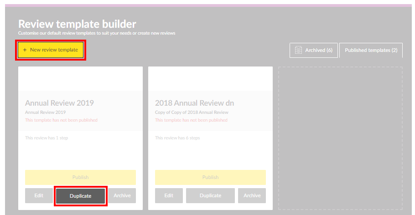Screen dimensions: 415x215
Task: Click the 'This review has 6 steps' text
Action: pyautogui.click(x=177, y=138)
